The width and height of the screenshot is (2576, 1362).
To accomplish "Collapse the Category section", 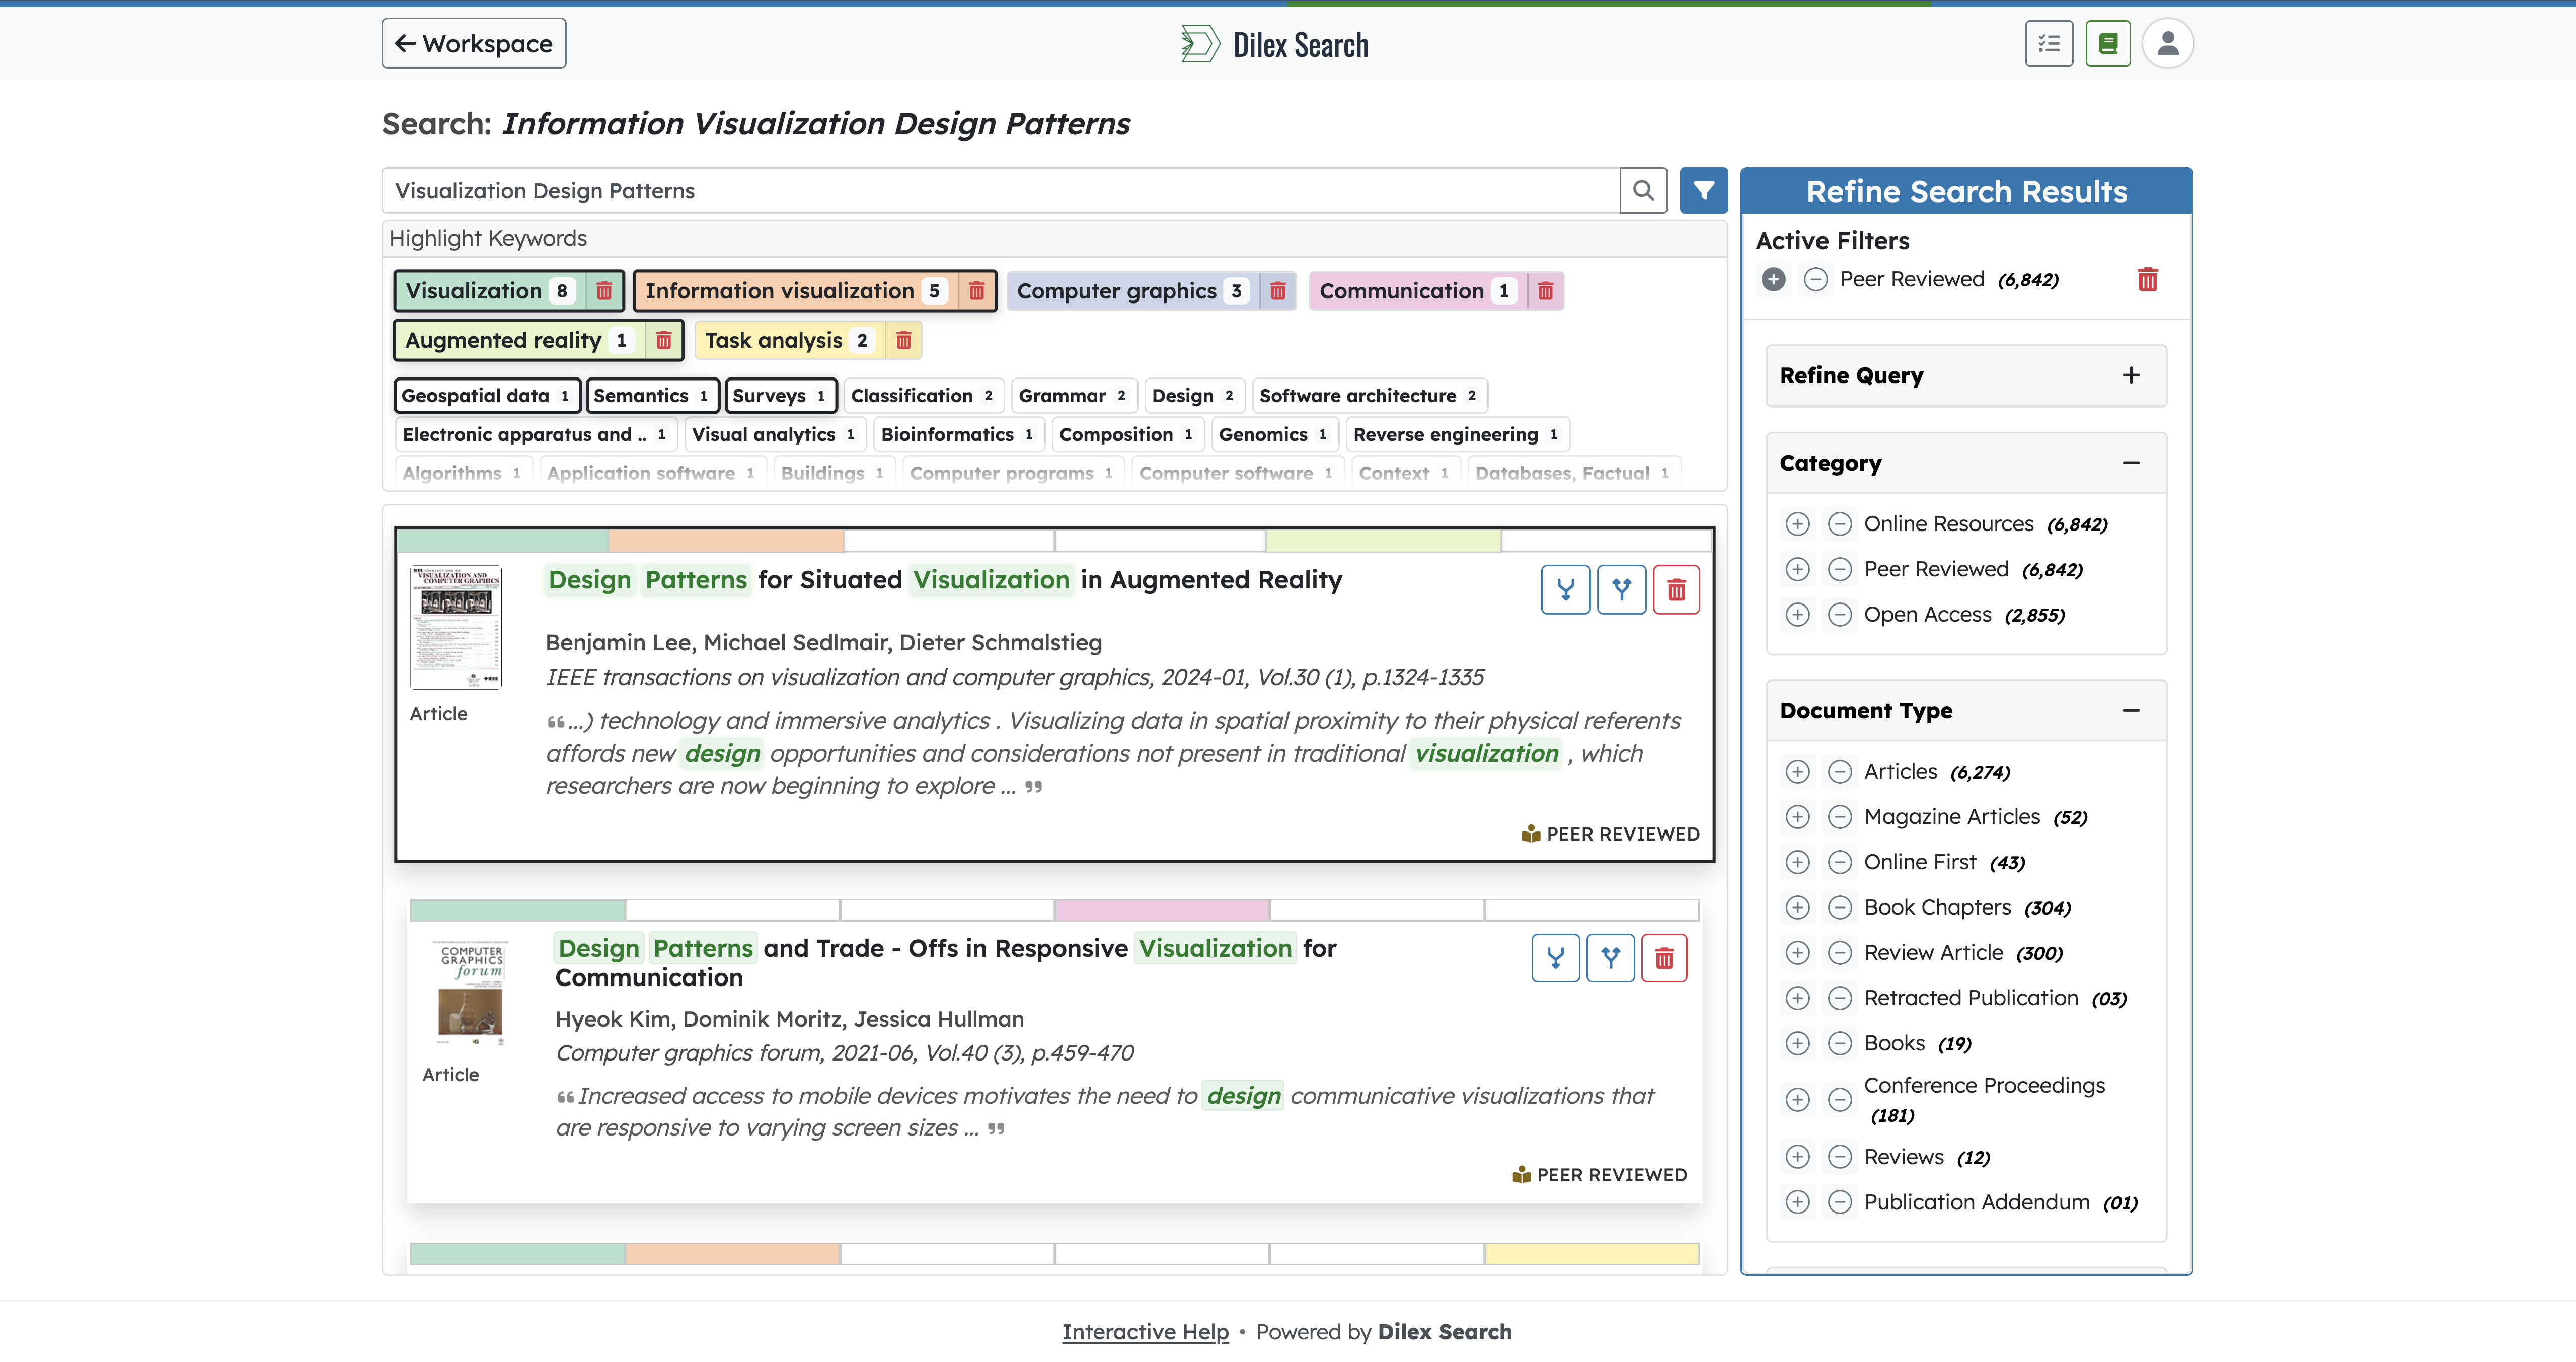I will (2131, 462).
